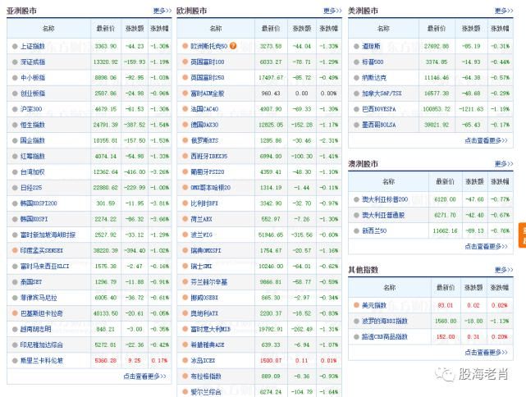Click the orange dot beside 瑞士SMI
The height and width of the screenshot is (397, 526).
click(x=185, y=266)
